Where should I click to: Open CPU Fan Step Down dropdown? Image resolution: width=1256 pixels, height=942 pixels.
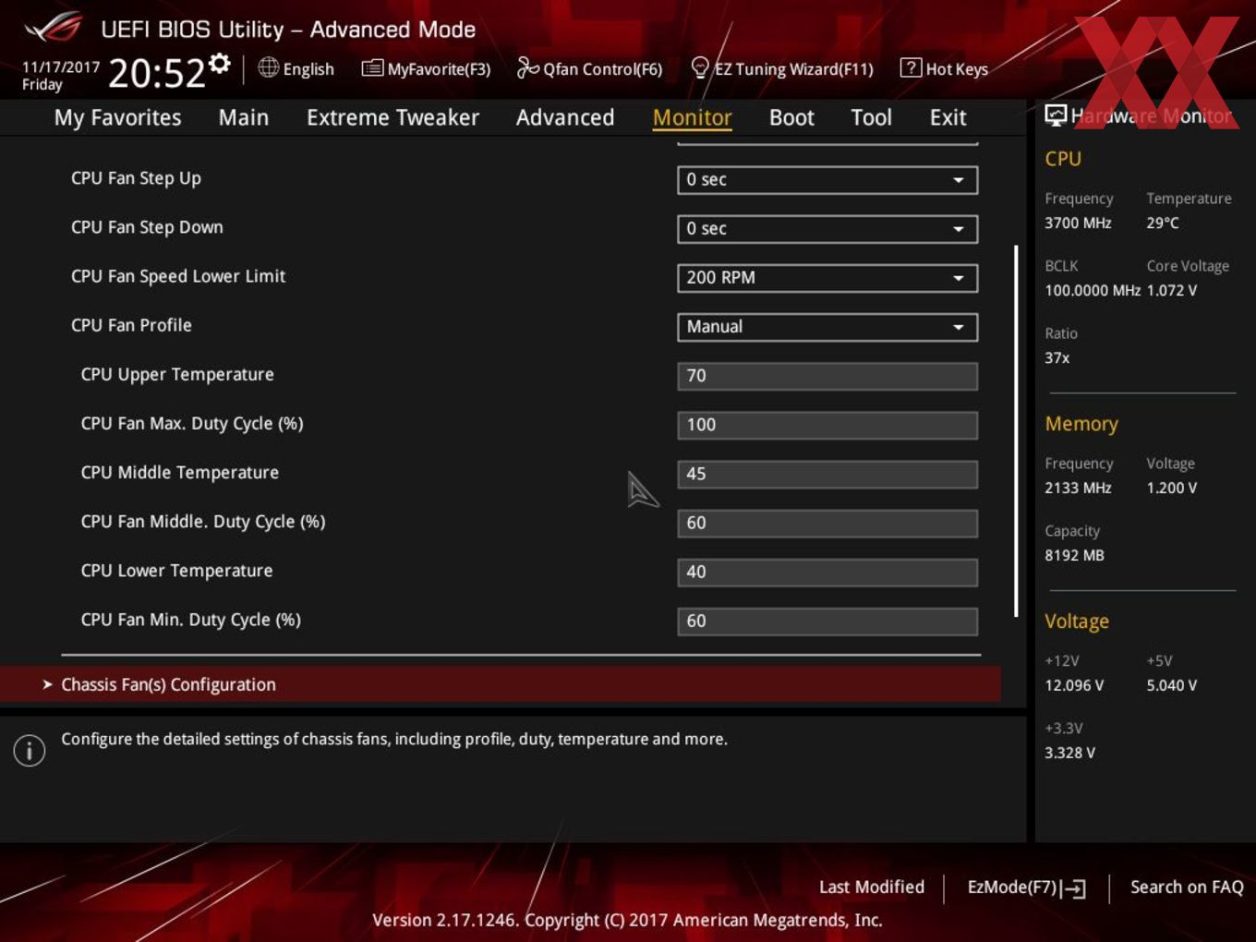point(827,229)
